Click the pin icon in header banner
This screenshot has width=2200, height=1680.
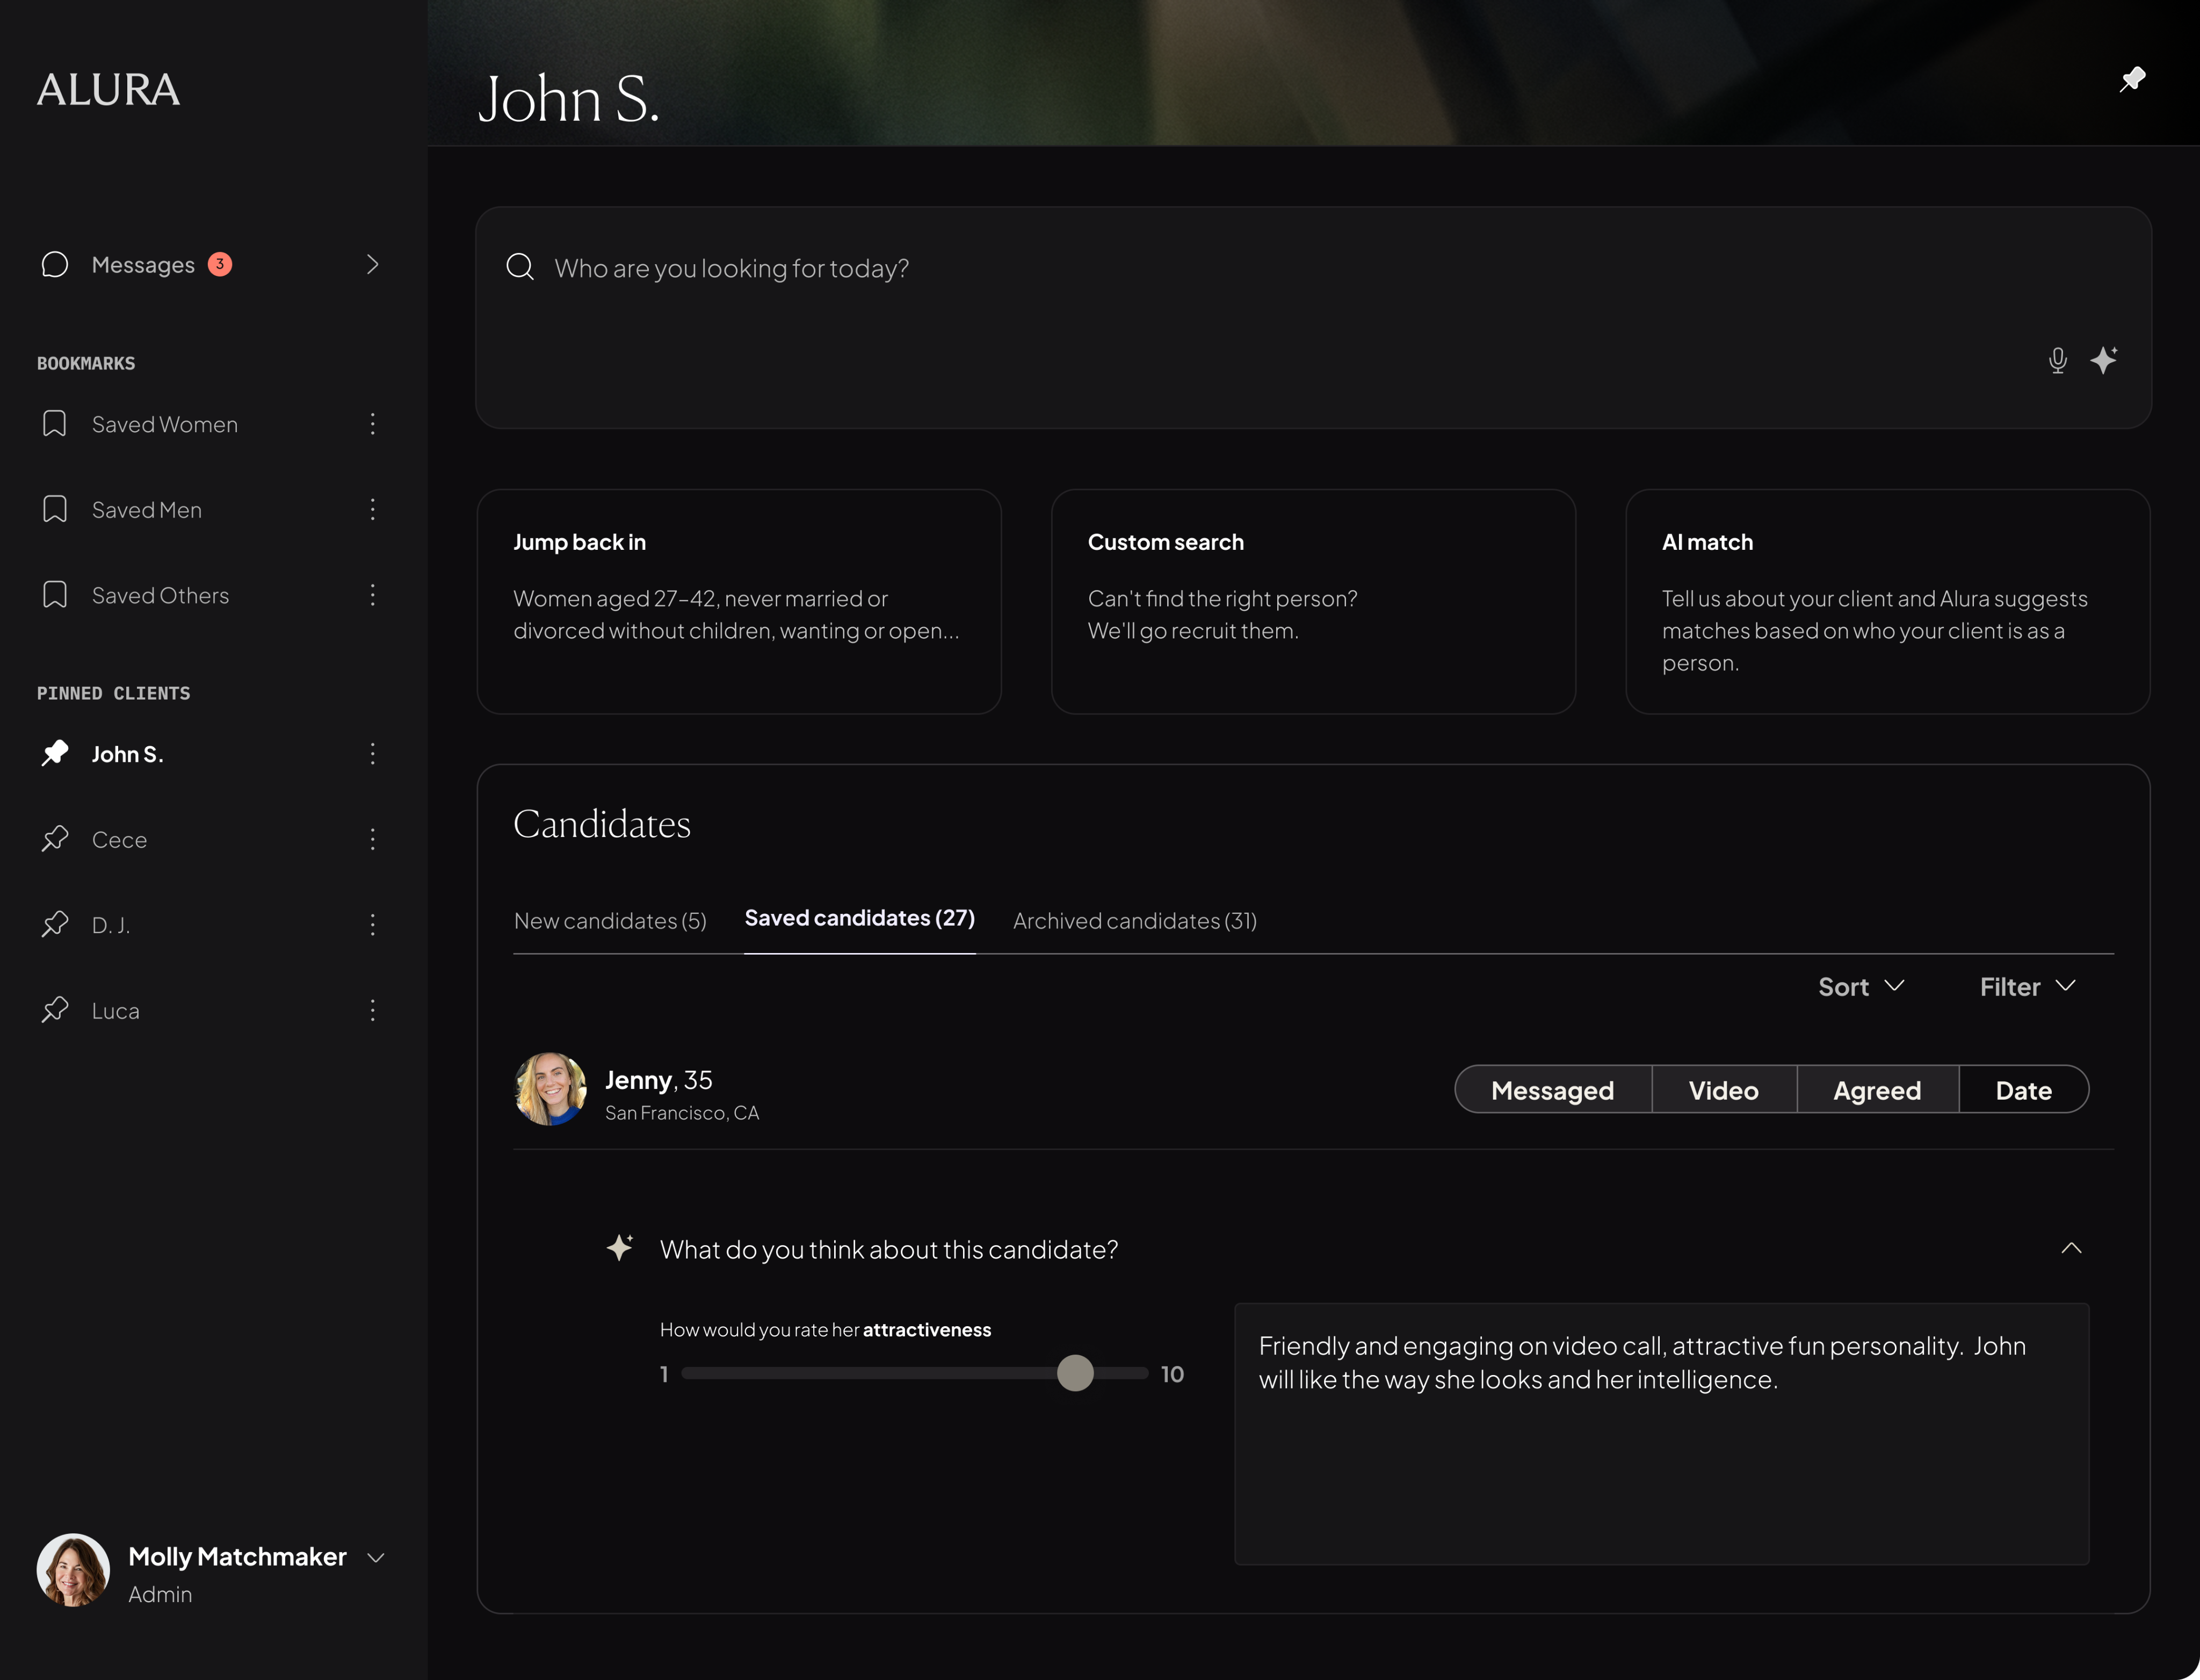(2132, 79)
